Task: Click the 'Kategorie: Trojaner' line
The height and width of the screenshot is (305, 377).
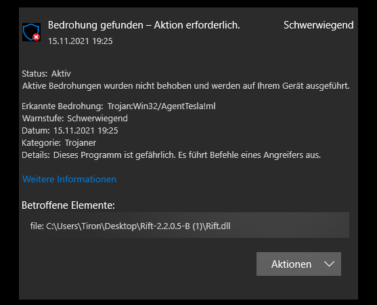Action: (x=59, y=143)
